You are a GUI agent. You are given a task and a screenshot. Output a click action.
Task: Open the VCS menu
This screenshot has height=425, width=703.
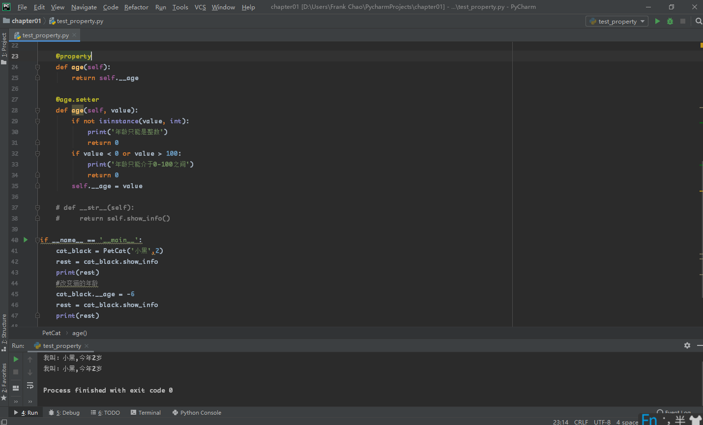tap(200, 7)
